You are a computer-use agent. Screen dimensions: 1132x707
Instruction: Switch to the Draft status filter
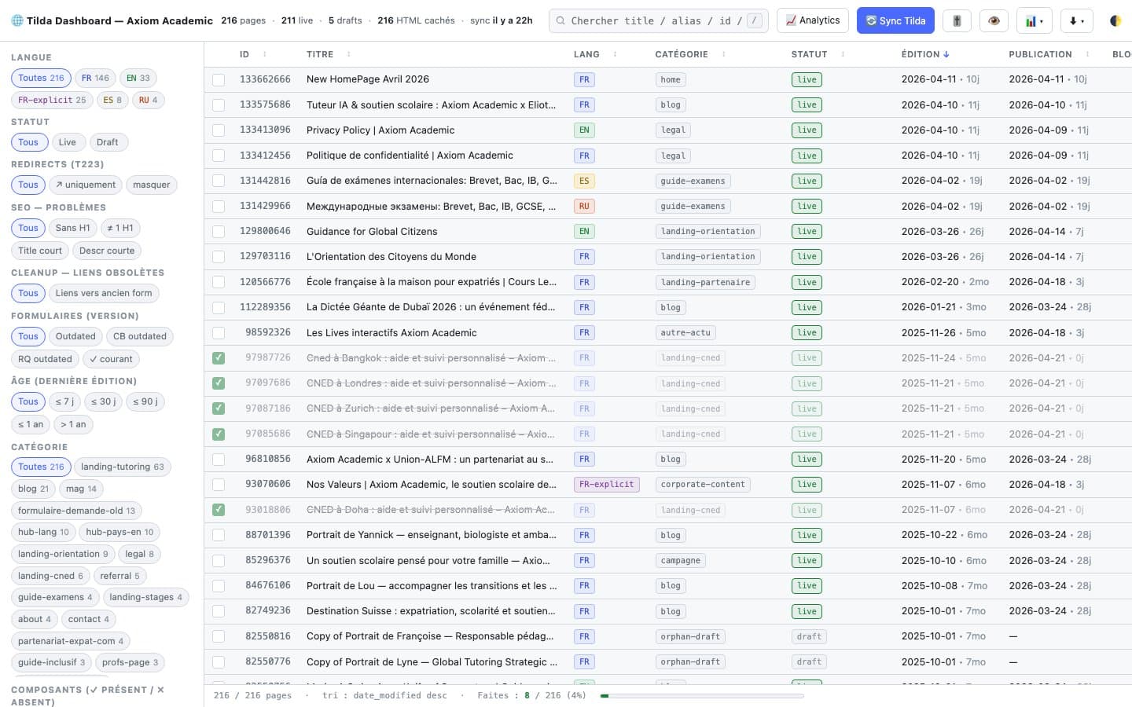coord(108,142)
